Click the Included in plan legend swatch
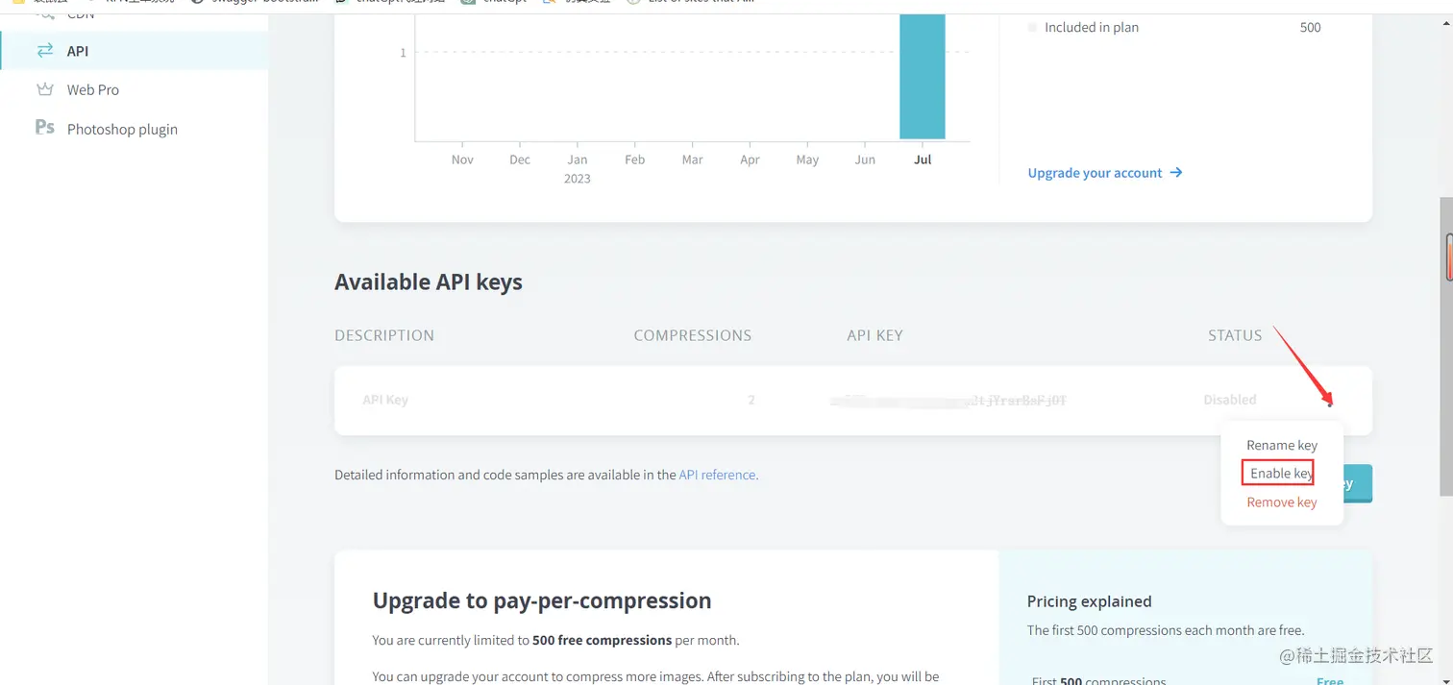The image size is (1453, 685). (1032, 28)
